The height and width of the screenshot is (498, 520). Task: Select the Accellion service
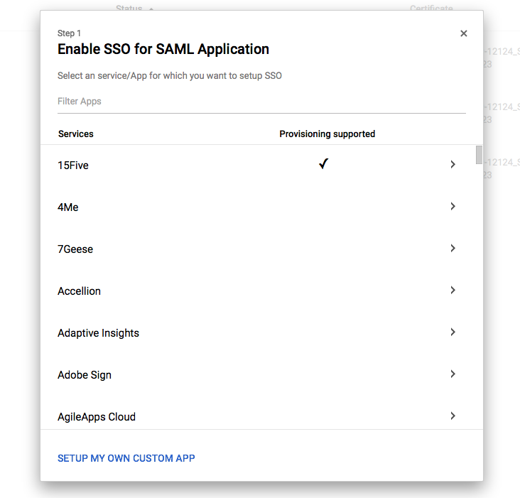pyautogui.click(x=79, y=291)
